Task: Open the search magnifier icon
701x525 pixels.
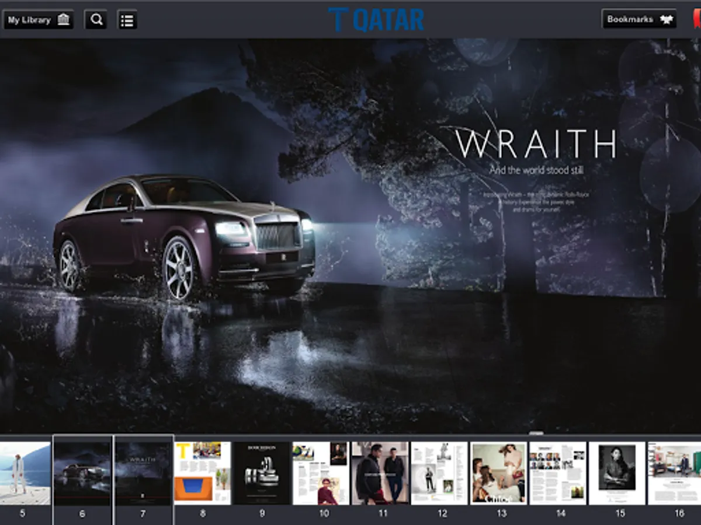Action: click(95, 20)
